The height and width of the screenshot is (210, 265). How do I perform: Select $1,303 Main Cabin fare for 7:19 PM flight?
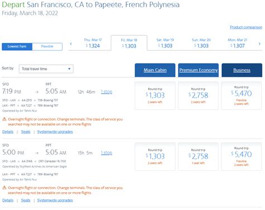click(x=155, y=96)
